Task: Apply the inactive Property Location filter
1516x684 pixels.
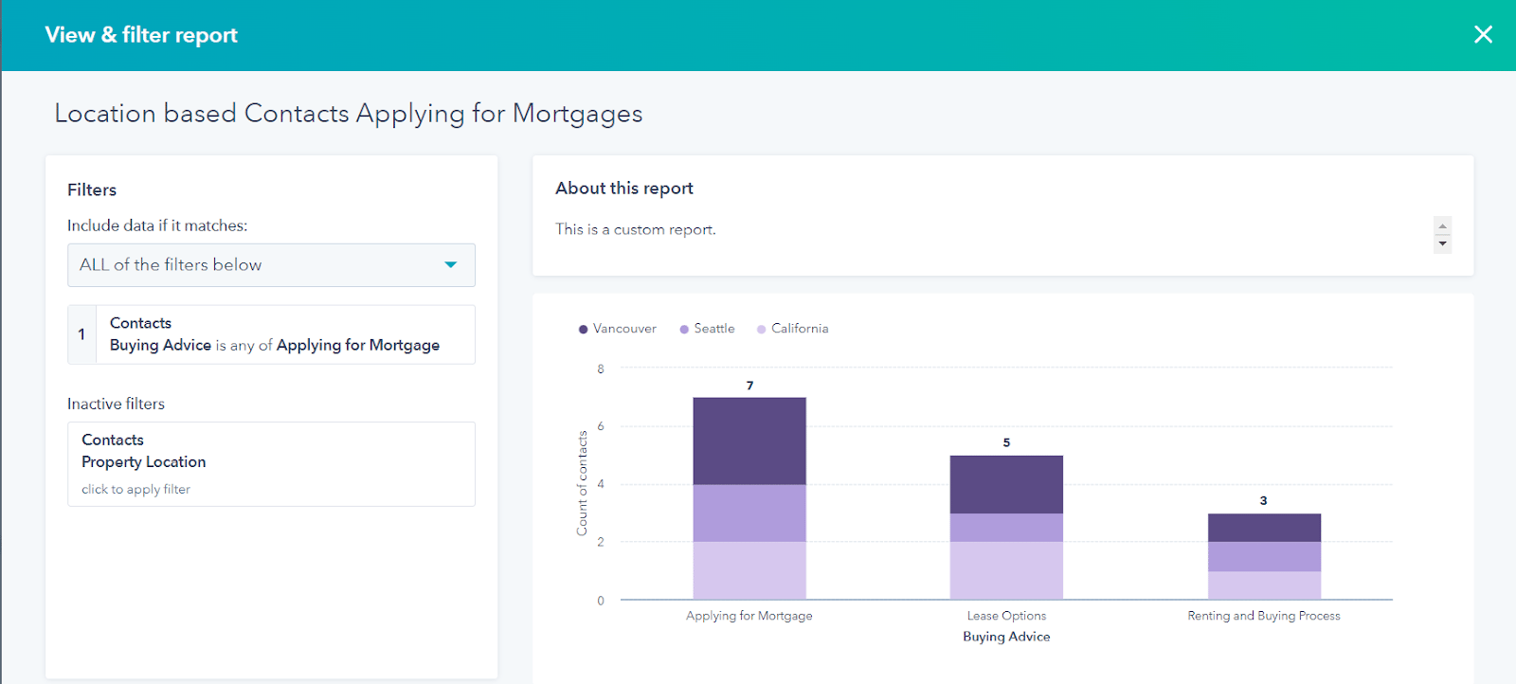Action: [271, 463]
